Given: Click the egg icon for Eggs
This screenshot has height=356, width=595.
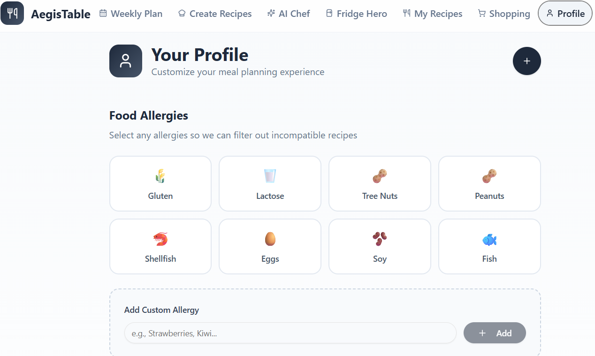Looking at the screenshot, I should (x=270, y=239).
